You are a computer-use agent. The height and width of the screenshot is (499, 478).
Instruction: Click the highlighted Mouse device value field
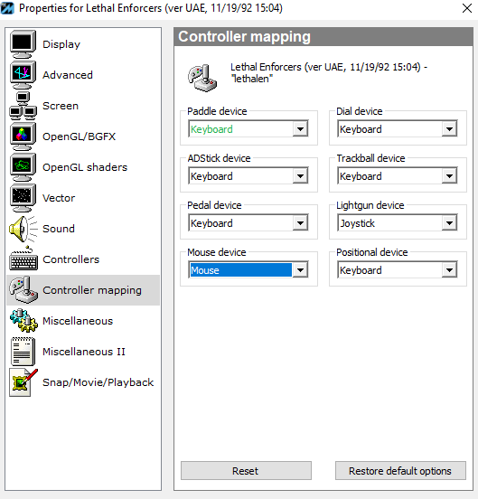[240, 270]
